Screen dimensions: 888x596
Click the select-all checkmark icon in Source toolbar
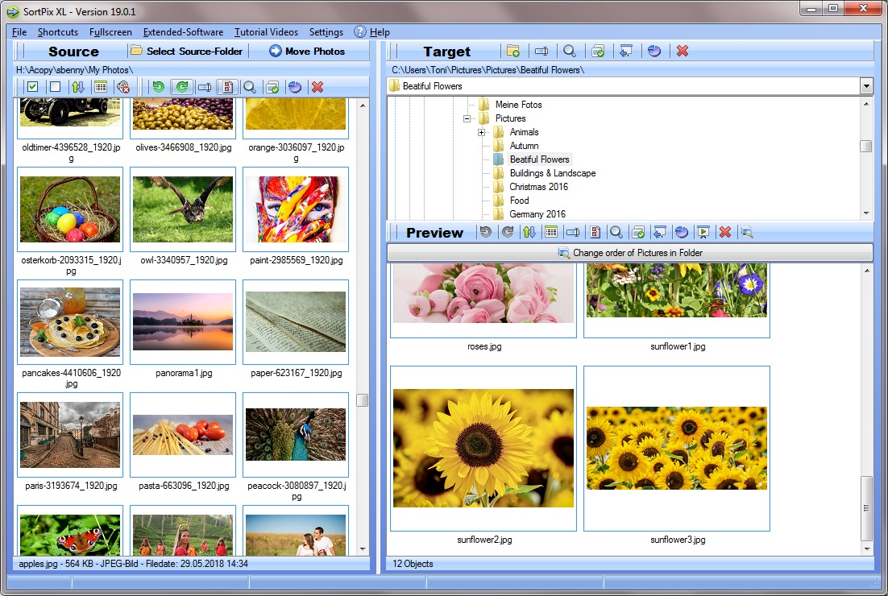(x=32, y=87)
